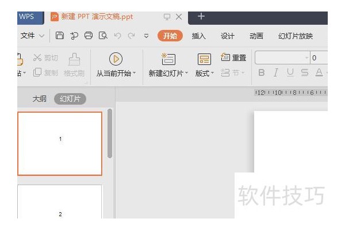Switch to the 插入 tab
The height and width of the screenshot is (230, 345).
click(x=199, y=36)
